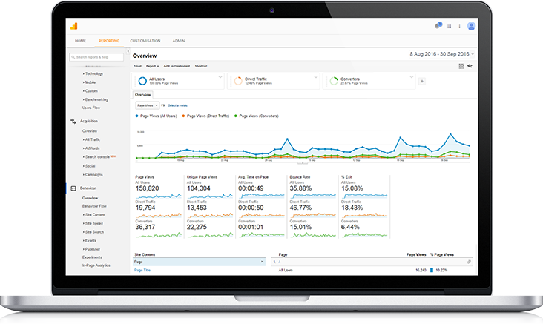This screenshot has width=543, height=324.
Task: Click the Acquisition section arrows icon
Action: [x=73, y=121]
